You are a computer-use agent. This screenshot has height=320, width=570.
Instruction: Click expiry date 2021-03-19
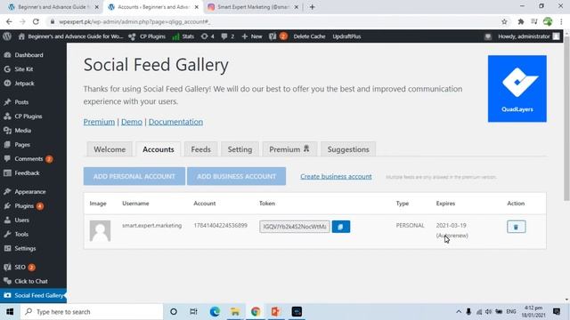[x=452, y=225]
